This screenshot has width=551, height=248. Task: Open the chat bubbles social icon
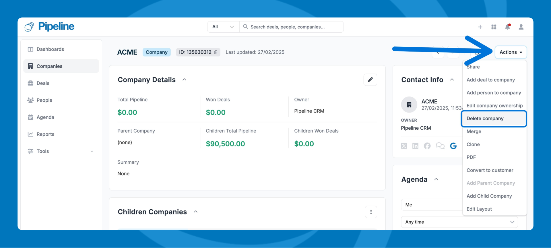pyautogui.click(x=440, y=146)
